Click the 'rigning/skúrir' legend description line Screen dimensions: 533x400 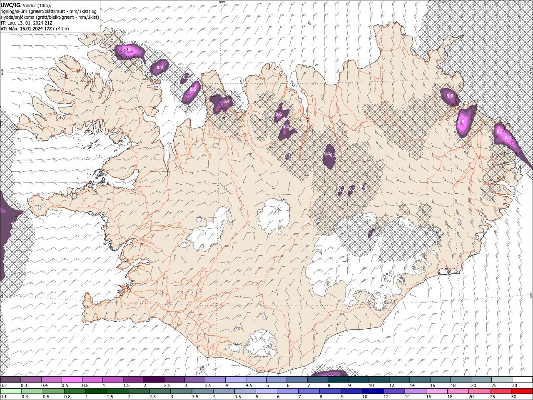pos(48,11)
